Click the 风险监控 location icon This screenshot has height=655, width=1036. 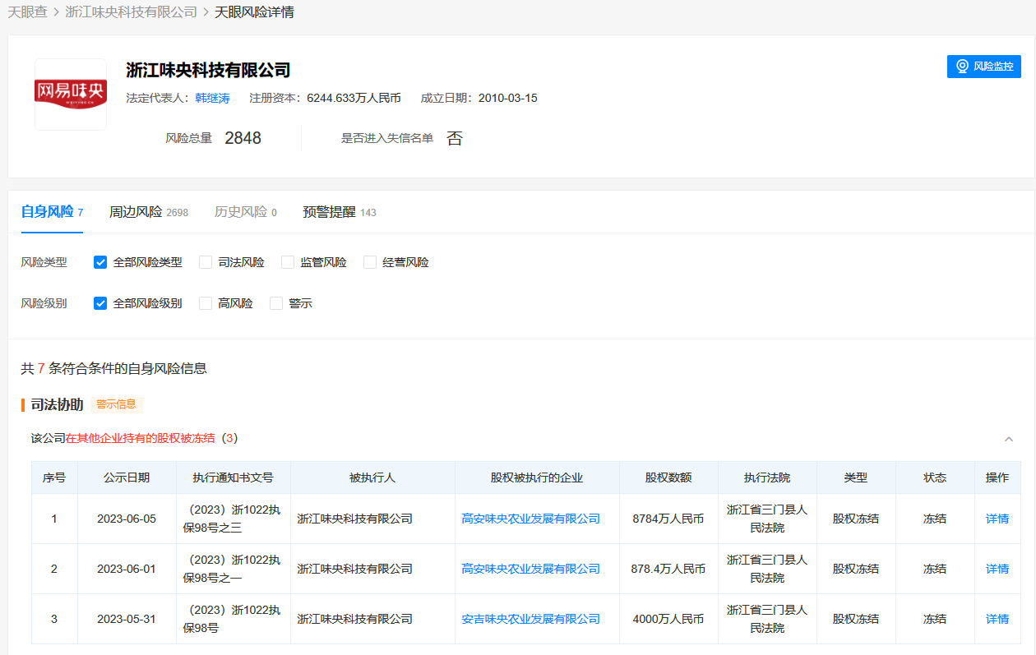(962, 67)
